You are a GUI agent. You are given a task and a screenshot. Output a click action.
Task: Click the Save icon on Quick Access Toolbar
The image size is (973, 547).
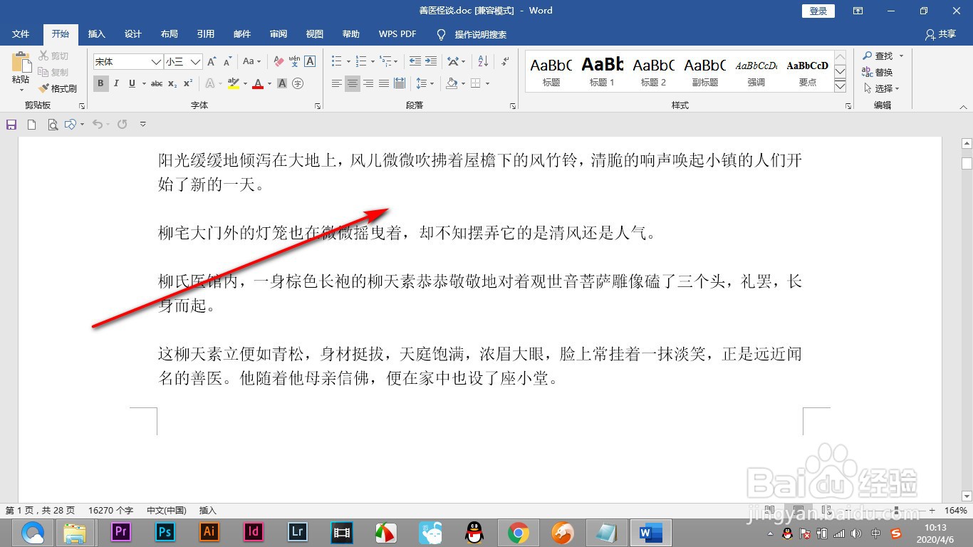[x=10, y=124]
